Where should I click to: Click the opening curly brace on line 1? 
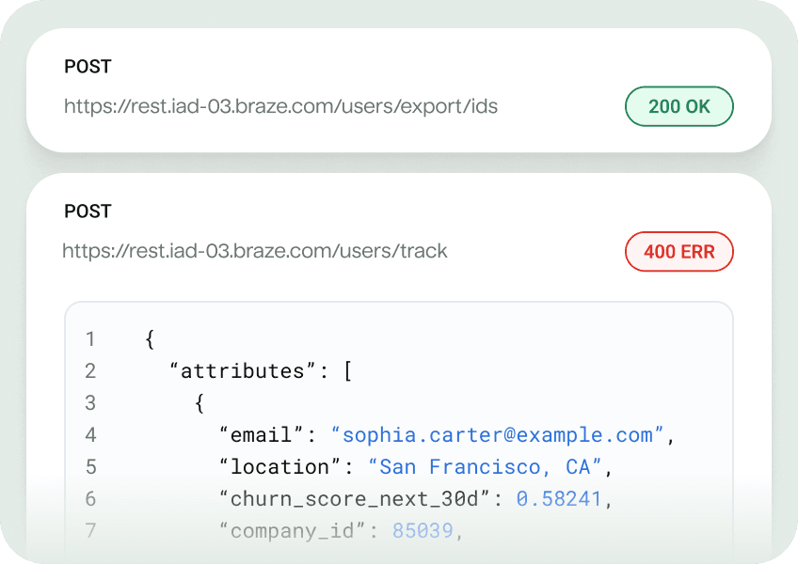[x=150, y=339]
